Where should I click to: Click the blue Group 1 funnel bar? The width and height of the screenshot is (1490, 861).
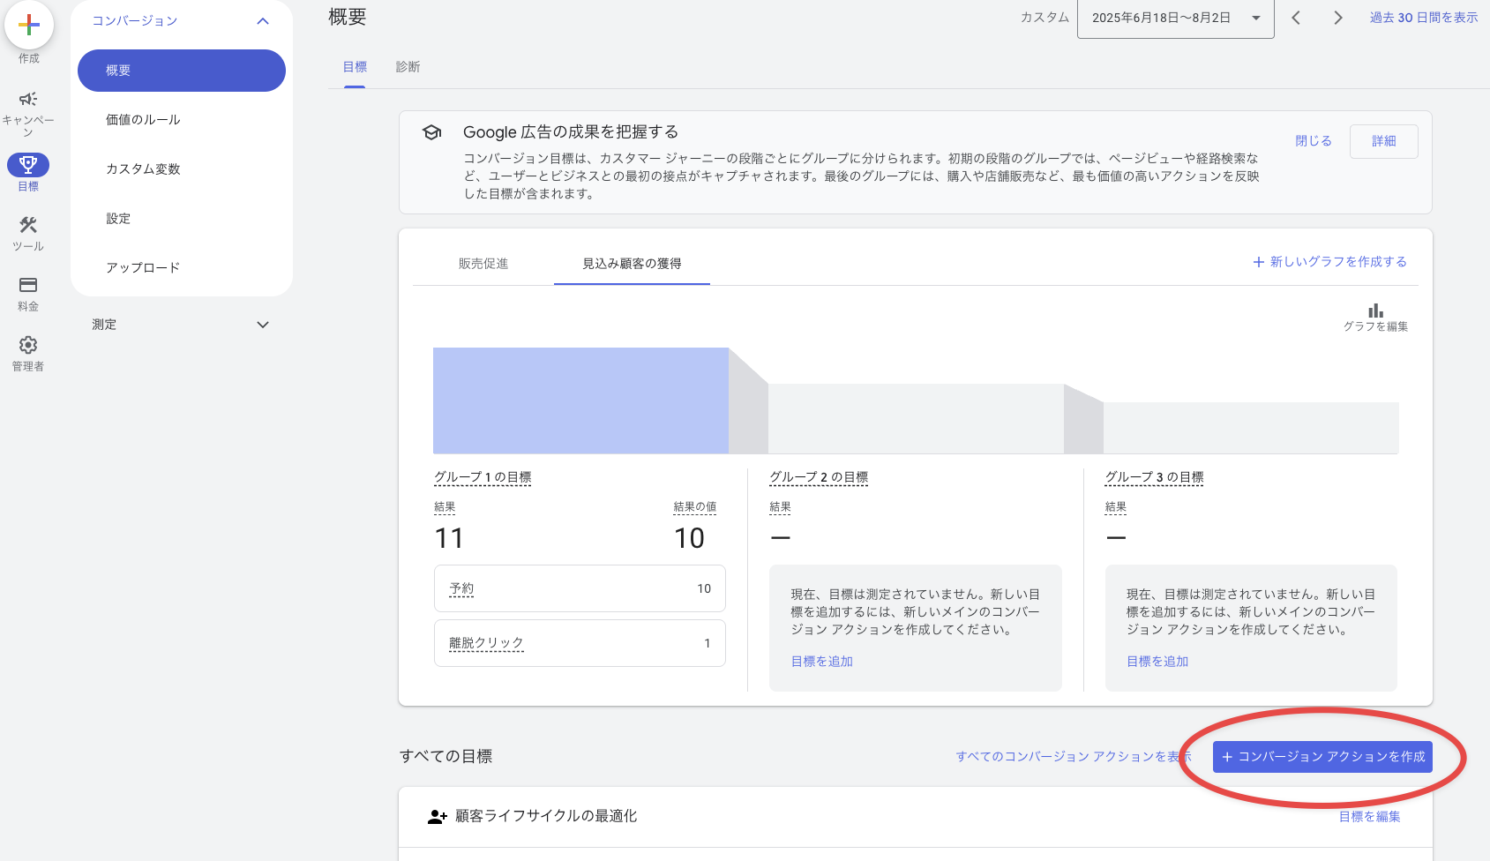click(580, 401)
